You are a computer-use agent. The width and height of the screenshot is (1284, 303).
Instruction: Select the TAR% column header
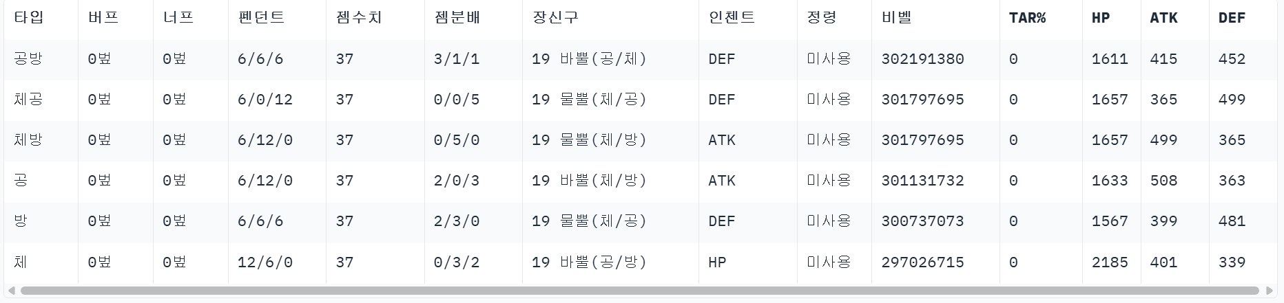(x=1027, y=18)
